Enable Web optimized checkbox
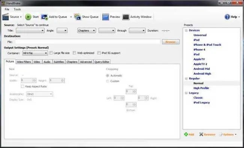 [74, 53]
